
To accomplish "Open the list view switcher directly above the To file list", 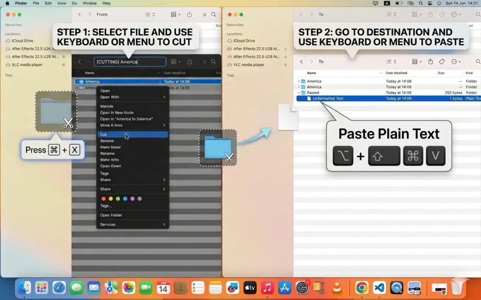I will 391,62.
